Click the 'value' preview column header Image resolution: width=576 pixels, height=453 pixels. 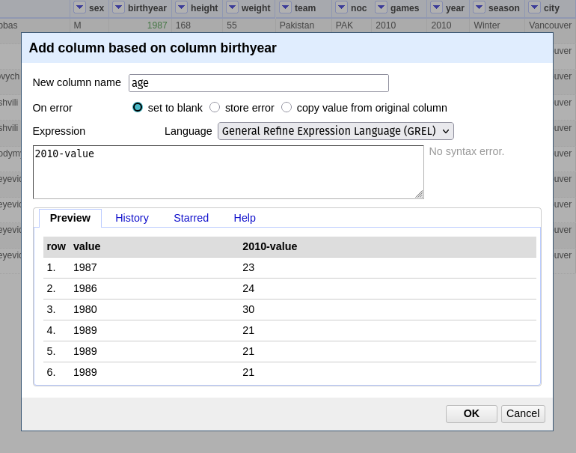(87, 246)
